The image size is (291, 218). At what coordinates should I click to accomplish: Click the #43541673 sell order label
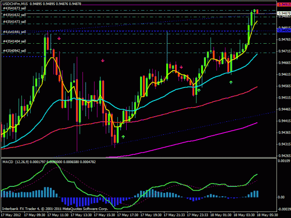[x=14, y=8]
